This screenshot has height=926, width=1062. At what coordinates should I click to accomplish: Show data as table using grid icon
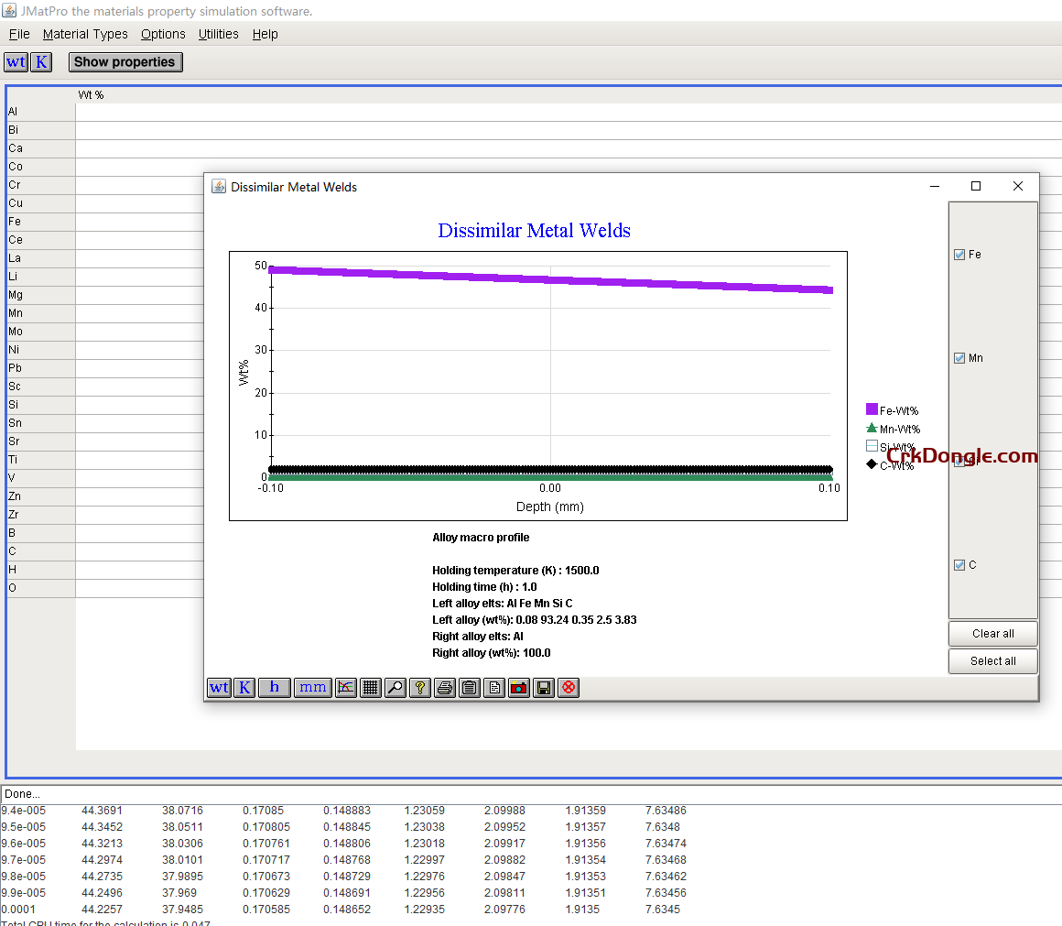[370, 687]
